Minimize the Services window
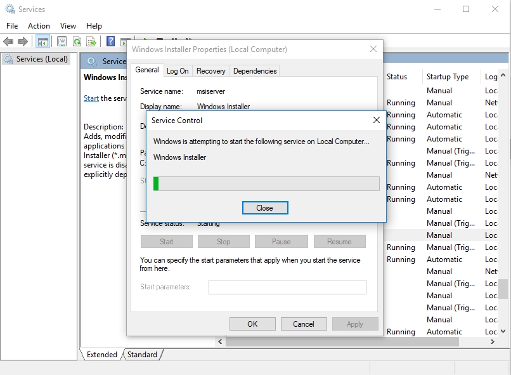This screenshot has width=511, height=375. pyautogui.click(x=437, y=9)
